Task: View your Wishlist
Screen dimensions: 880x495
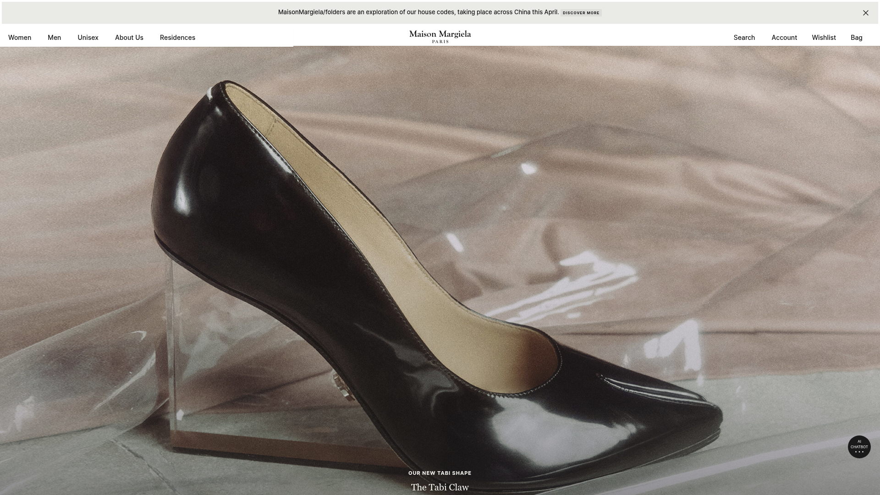Action: [x=824, y=37]
